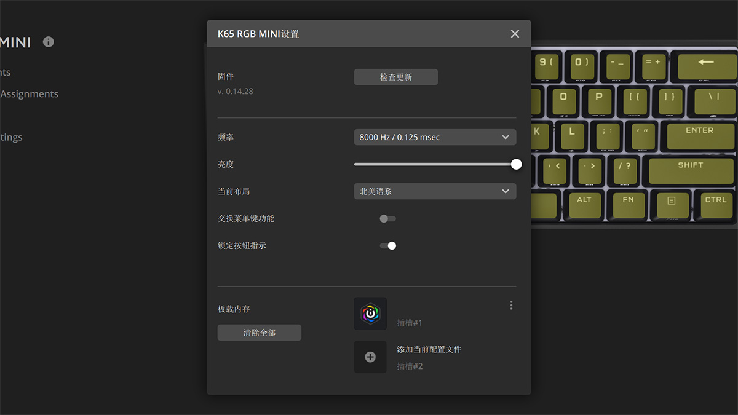
Task: Click the 插槽#2 slot label
Action: tap(410, 366)
